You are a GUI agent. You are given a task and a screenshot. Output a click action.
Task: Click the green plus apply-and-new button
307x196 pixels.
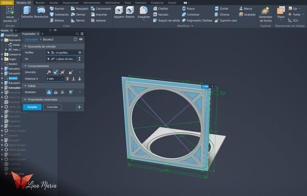click(79, 107)
